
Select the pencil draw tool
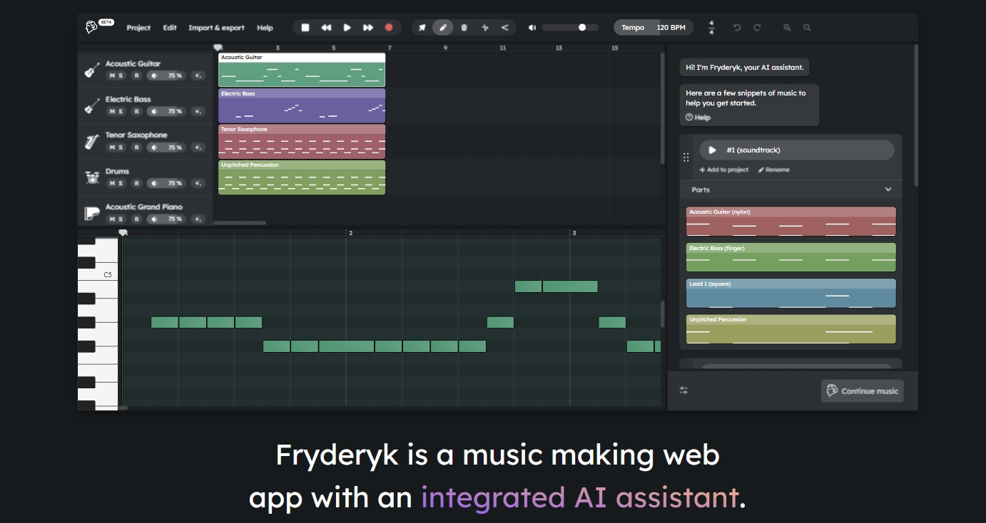[443, 28]
